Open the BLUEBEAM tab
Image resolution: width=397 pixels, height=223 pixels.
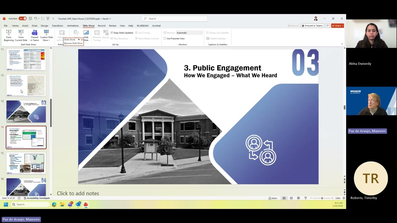coord(143,26)
